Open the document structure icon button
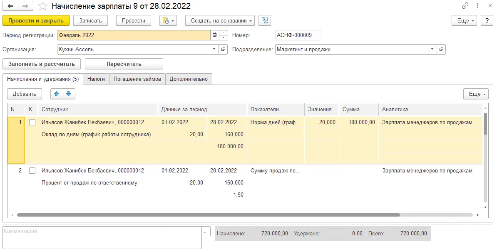This screenshot has height=252, width=497. click(265, 20)
